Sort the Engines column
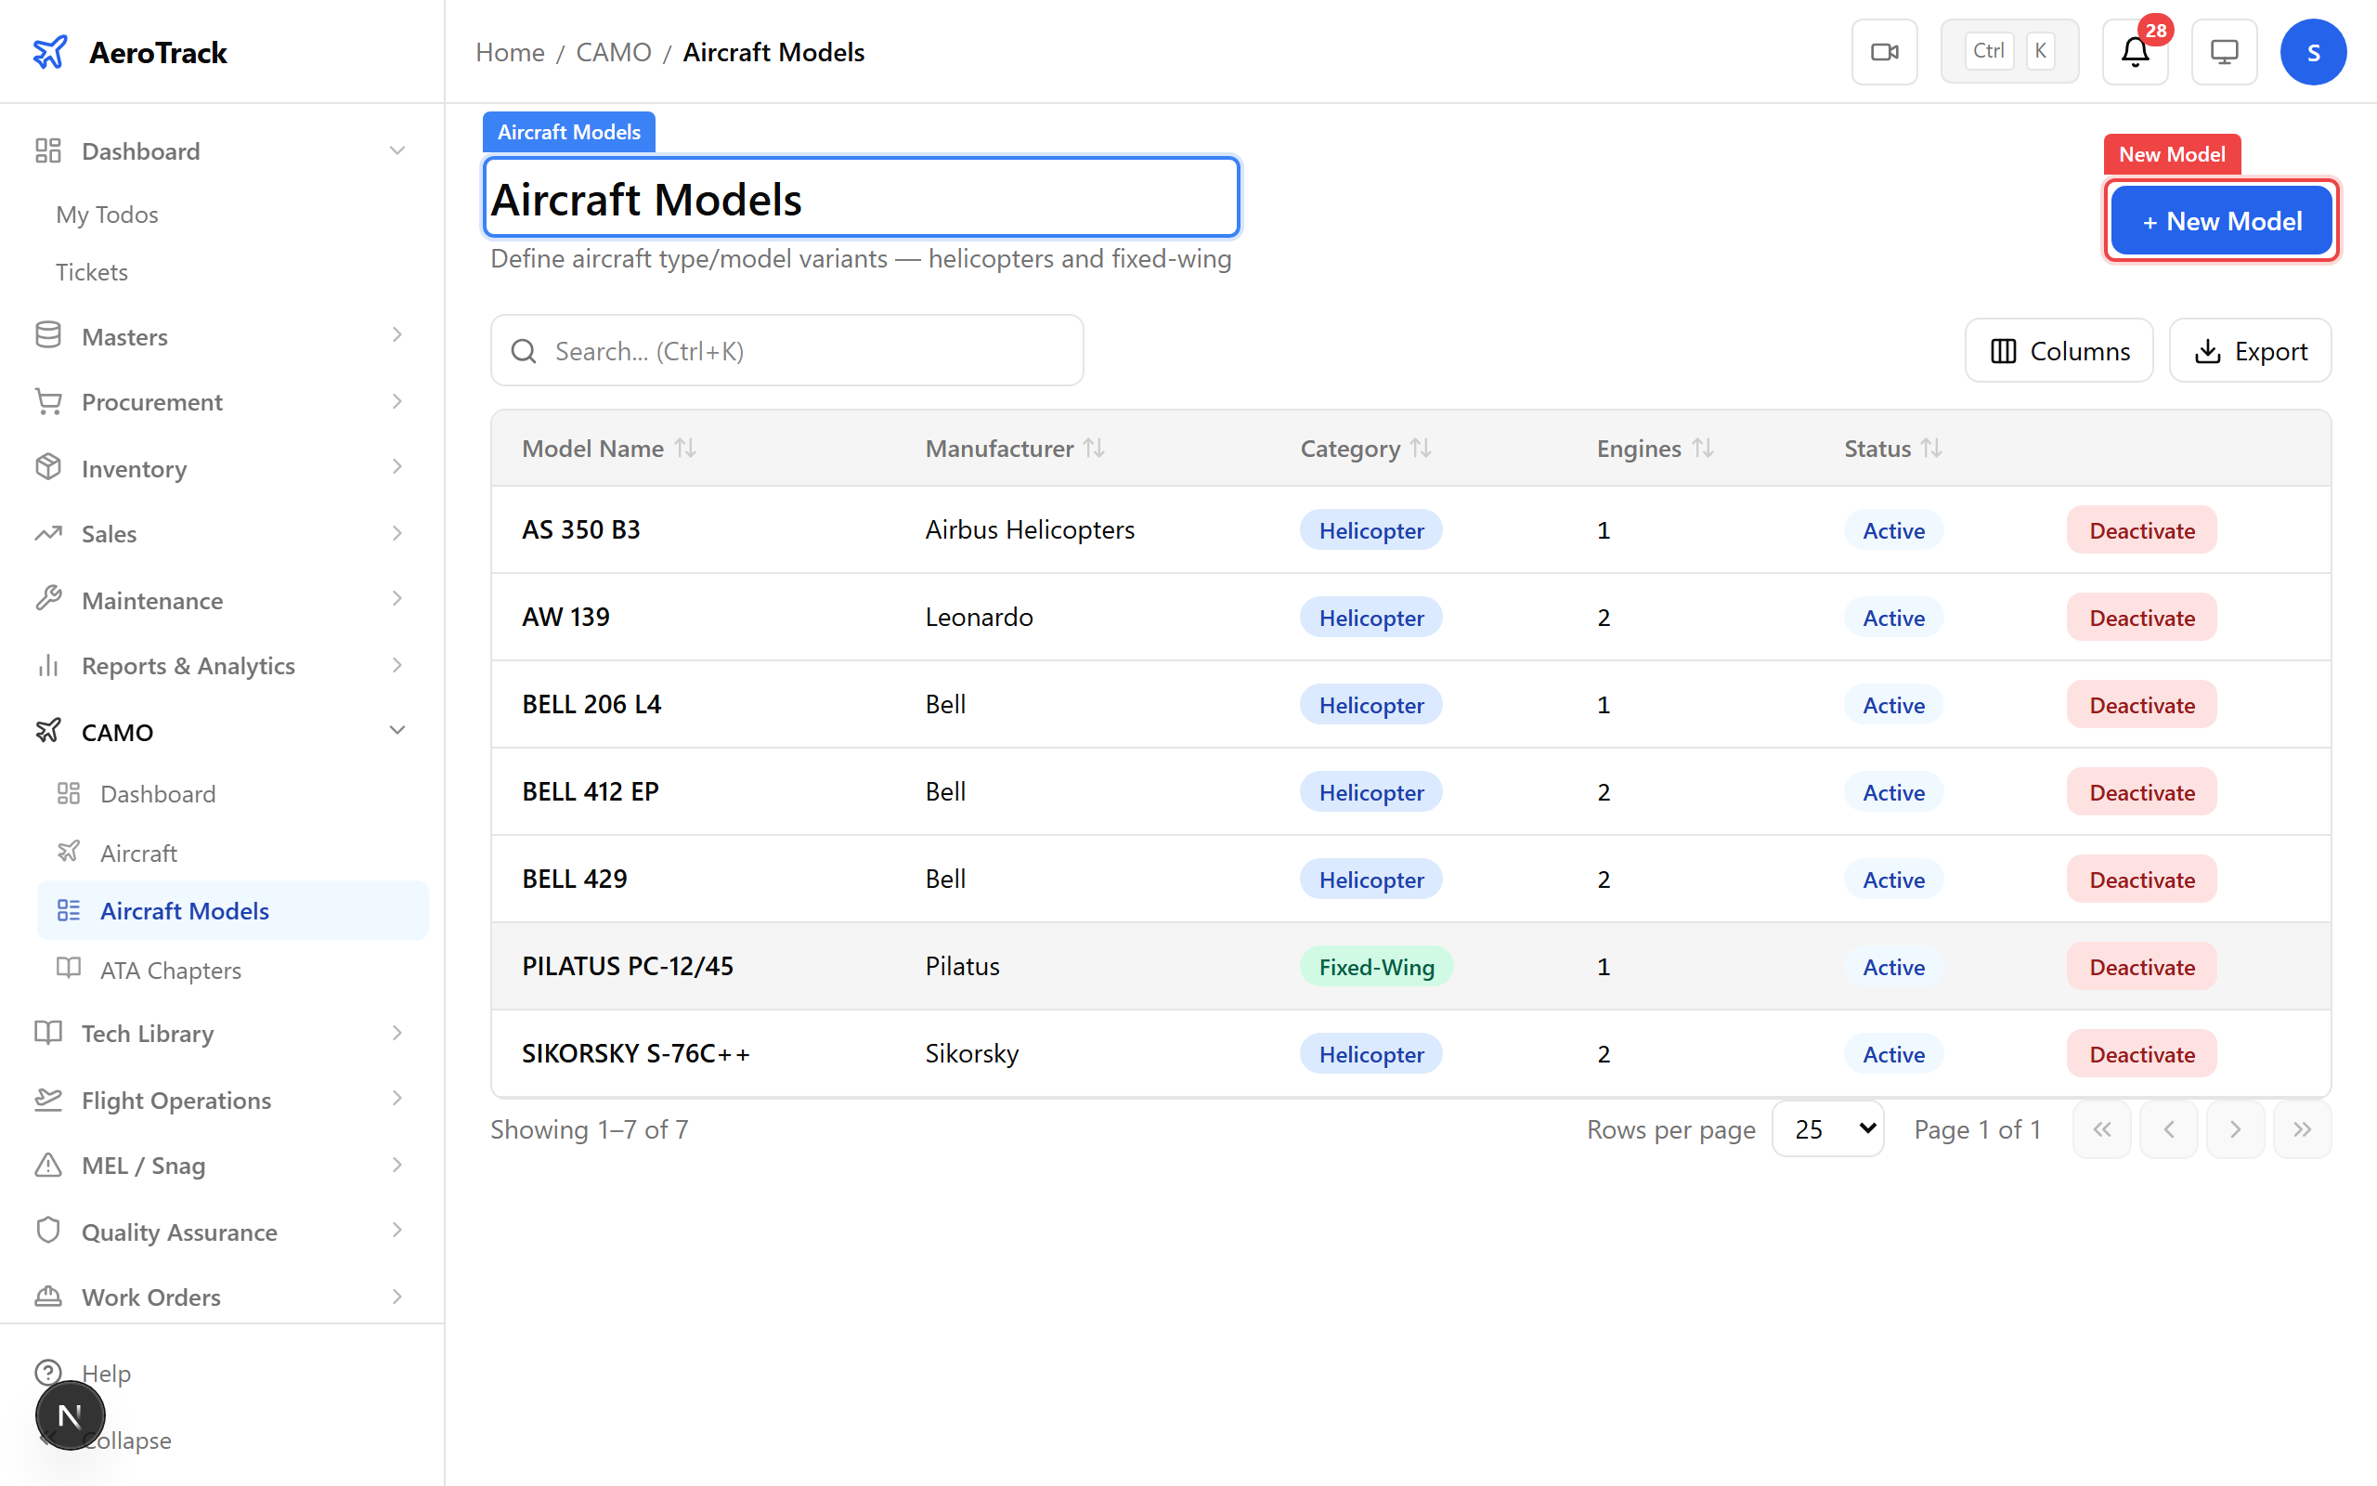This screenshot has width=2377, height=1486. [x=1703, y=449]
